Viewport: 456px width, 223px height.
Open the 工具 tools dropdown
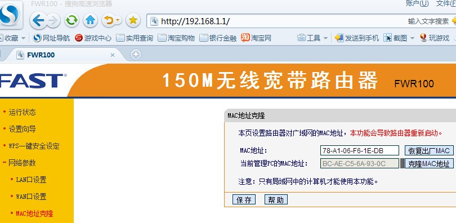point(312,38)
